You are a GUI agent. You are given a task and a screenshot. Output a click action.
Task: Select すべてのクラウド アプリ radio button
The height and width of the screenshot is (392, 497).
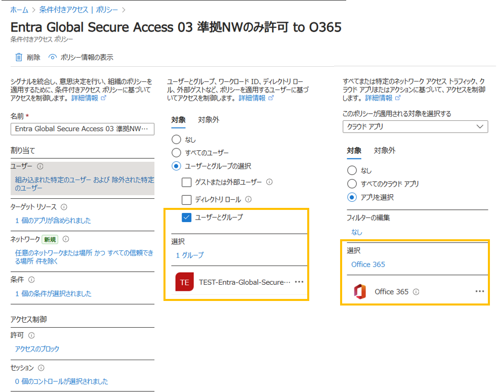coord(352,184)
